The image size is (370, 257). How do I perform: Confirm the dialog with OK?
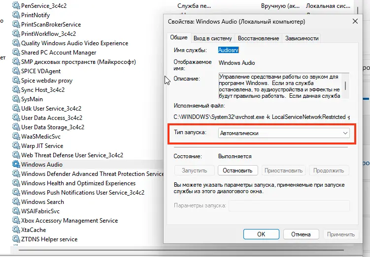point(261,234)
